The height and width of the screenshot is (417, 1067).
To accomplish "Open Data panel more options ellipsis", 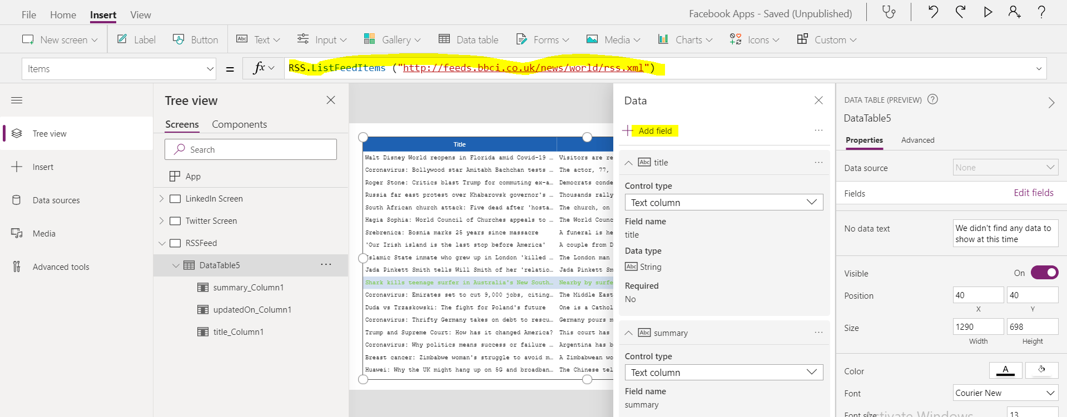I will pyautogui.click(x=818, y=130).
